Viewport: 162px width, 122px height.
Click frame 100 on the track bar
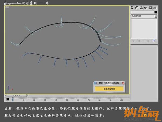[121, 100]
